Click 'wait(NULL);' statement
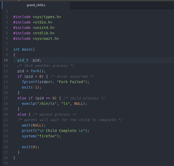 point(34,125)
